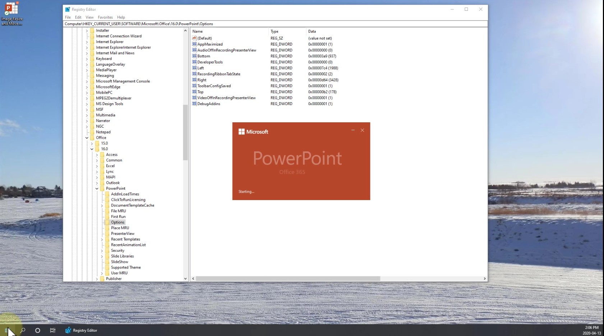604x336 pixels.
Task: Click the DWORD icon beside DebugAddins
Action: pos(195,104)
